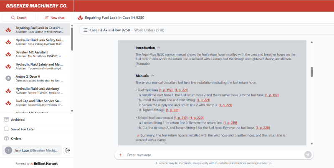Click the icon beside Repairing Fuel Leak chat item

[8, 30]
